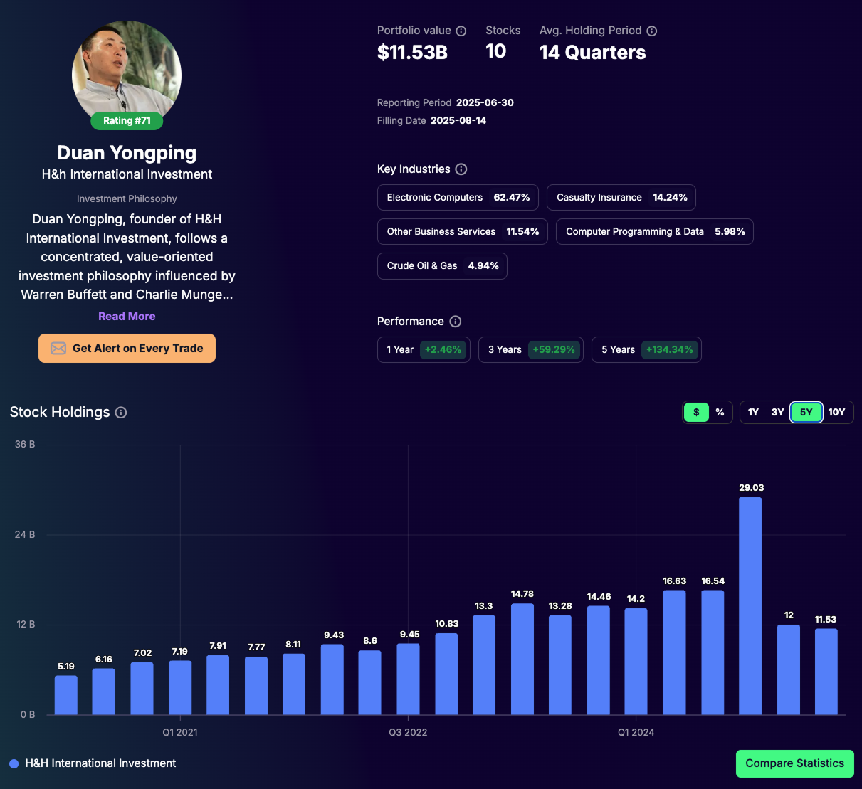This screenshot has width=862, height=789.
Task: Click Electronic Computers industry chip
Action: pos(458,198)
